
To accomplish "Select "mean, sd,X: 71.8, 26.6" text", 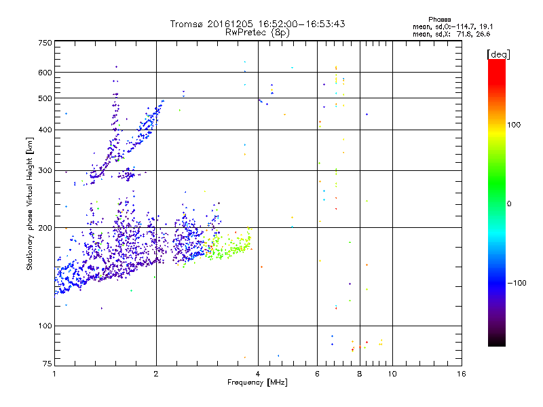I will coord(451,34).
